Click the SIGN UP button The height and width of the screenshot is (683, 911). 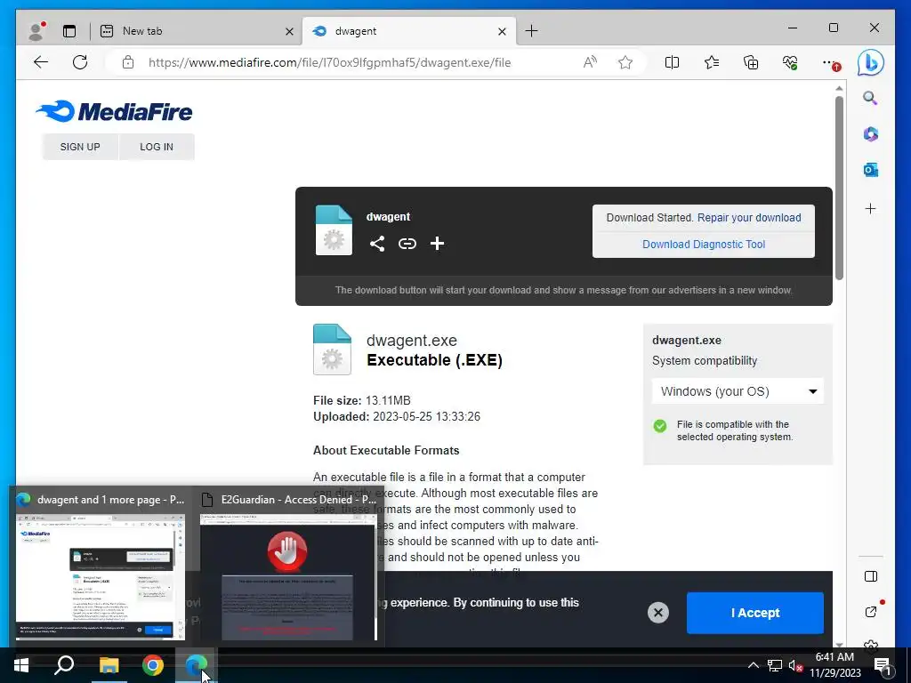click(x=80, y=147)
